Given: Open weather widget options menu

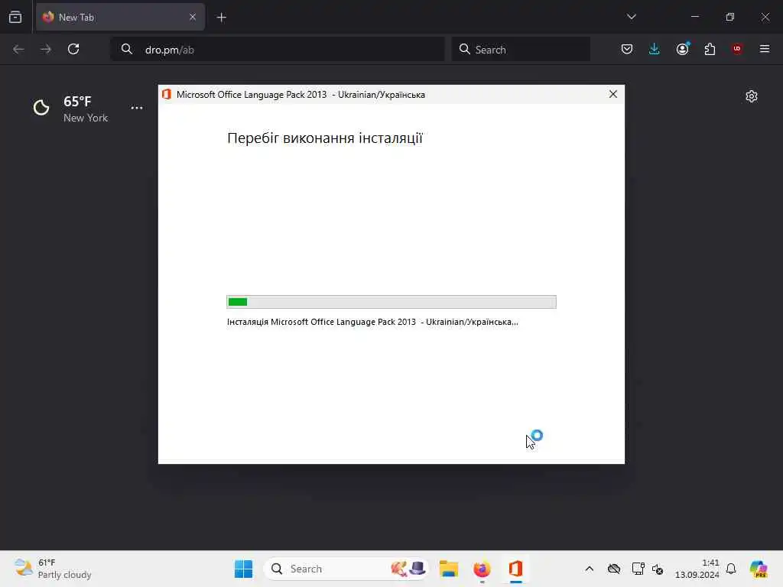Looking at the screenshot, I should 137,108.
